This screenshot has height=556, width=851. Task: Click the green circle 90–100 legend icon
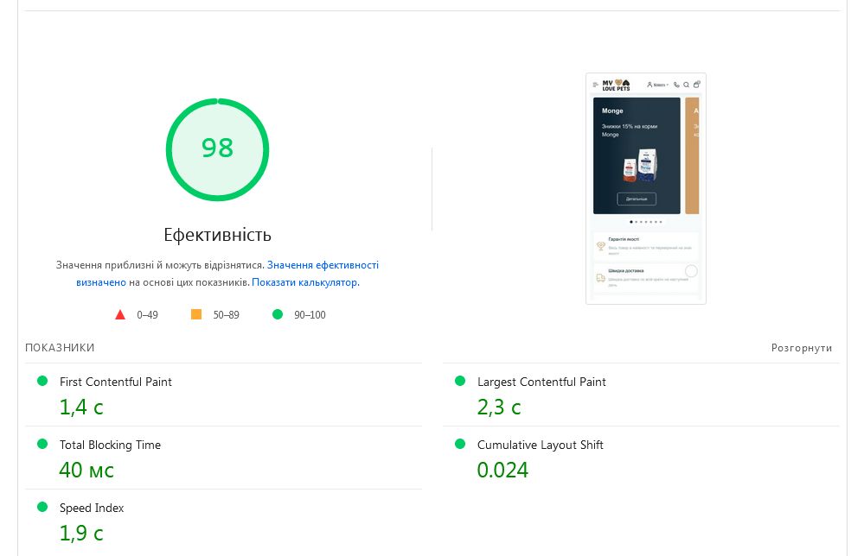pyautogui.click(x=278, y=314)
